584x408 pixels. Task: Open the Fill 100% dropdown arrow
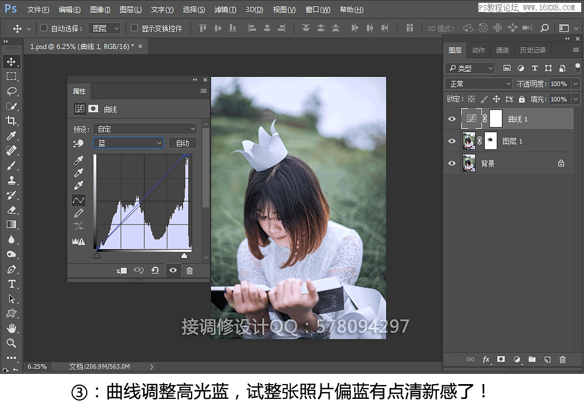click(x=576, y=99)
